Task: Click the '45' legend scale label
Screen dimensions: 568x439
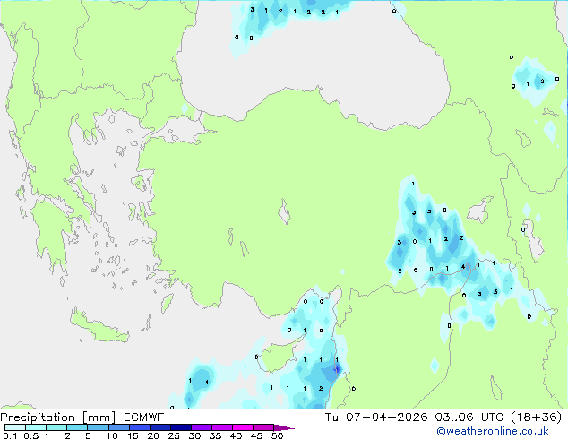Action: (x=256, y=435)
